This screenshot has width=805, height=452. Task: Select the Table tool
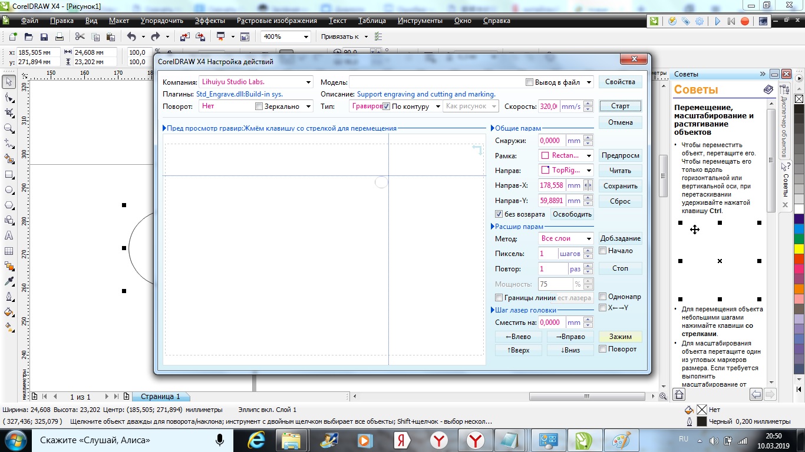9,251
